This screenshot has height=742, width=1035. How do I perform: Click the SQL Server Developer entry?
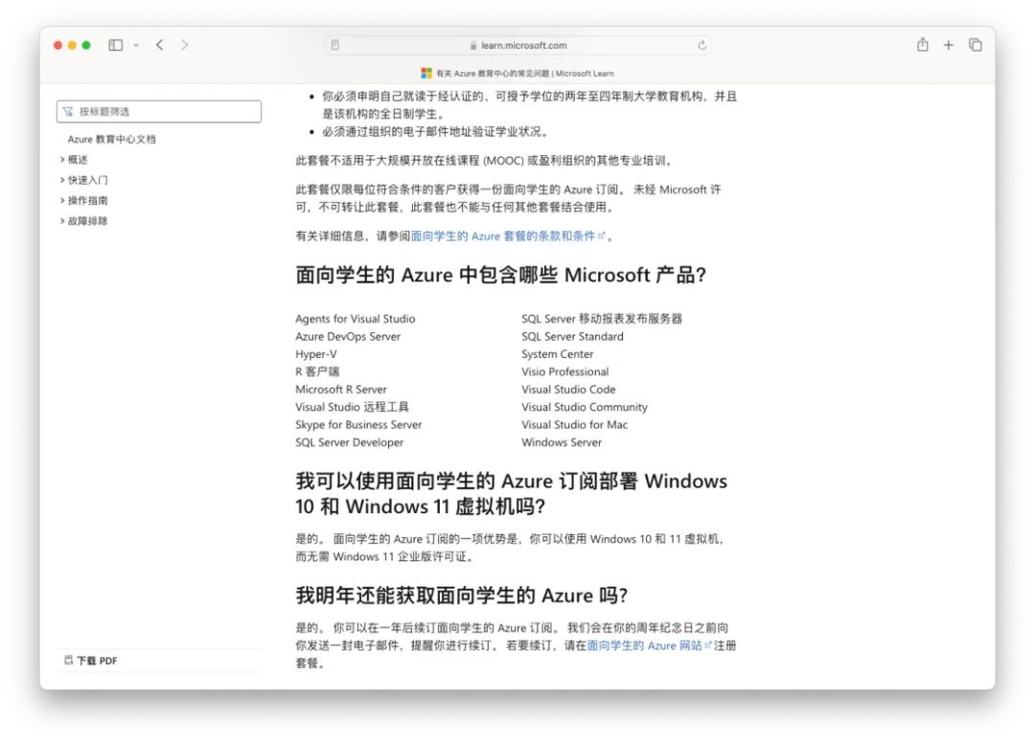349,442
